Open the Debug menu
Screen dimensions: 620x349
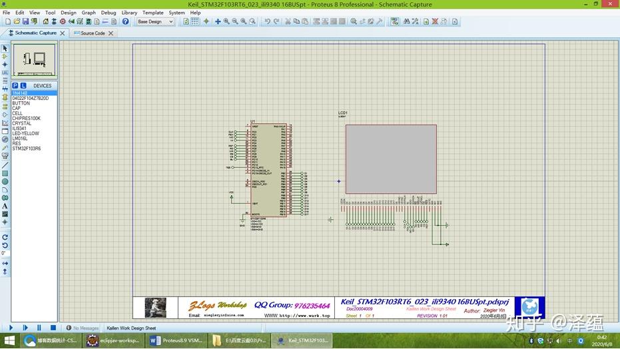(108, 13)
